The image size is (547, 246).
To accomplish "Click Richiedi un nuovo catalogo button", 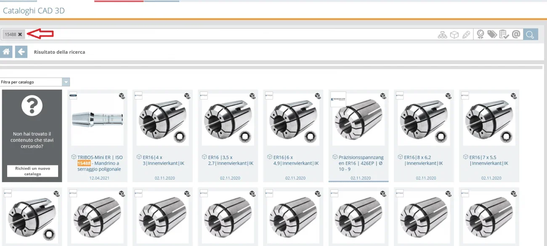I will 32,171.
